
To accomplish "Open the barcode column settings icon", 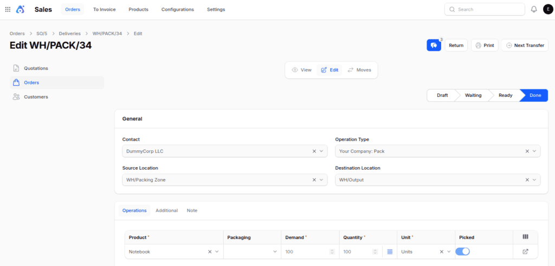I will [525, 237].
